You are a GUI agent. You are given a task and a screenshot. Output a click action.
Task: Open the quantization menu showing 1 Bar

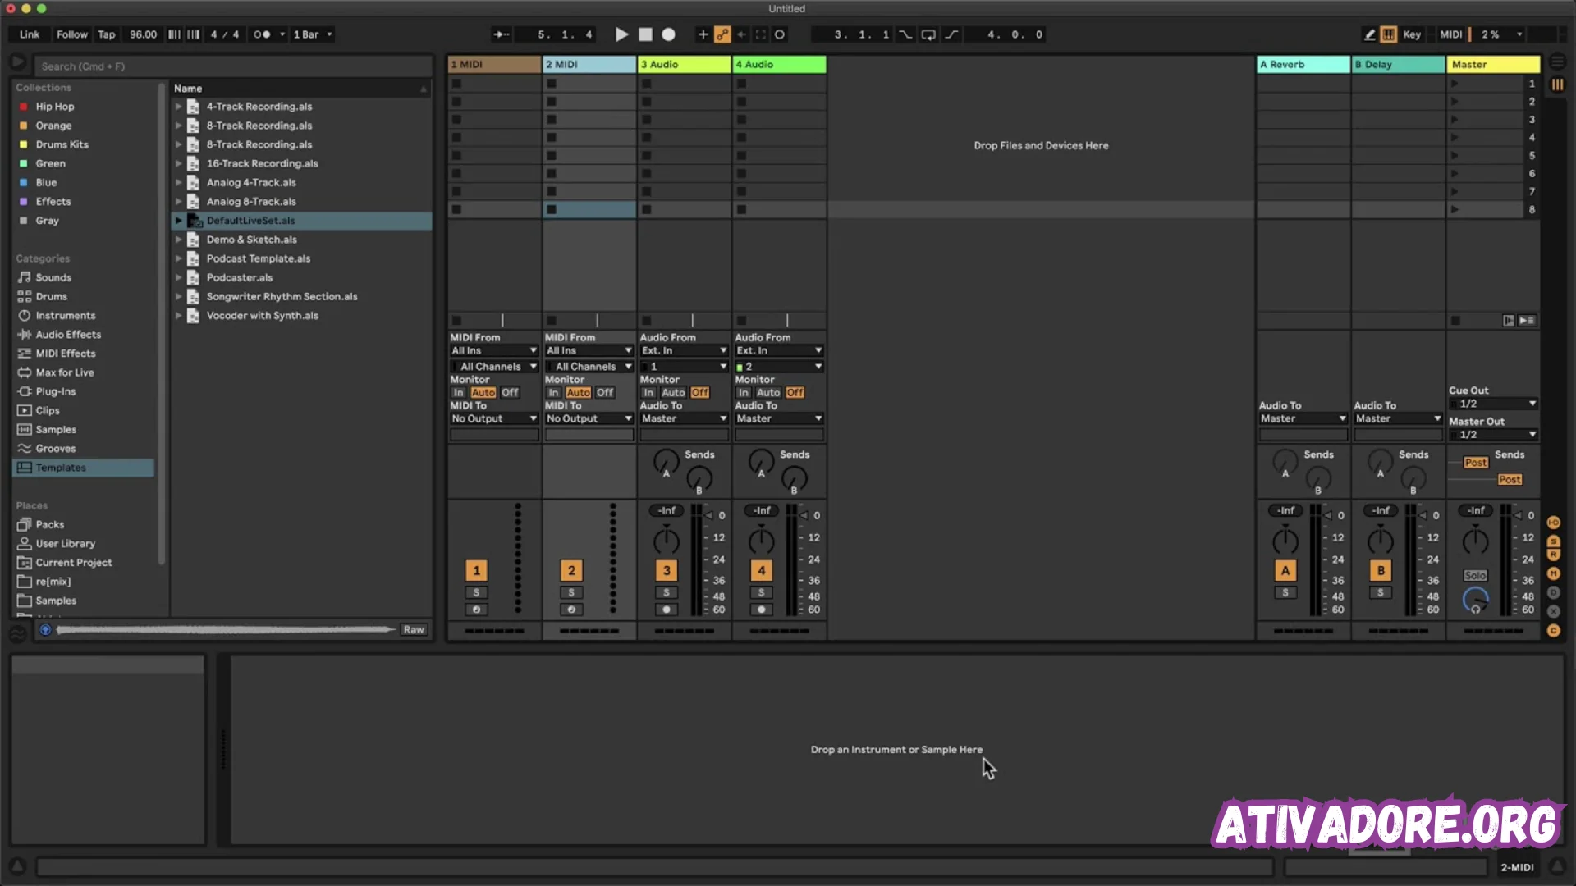(312, 34)
